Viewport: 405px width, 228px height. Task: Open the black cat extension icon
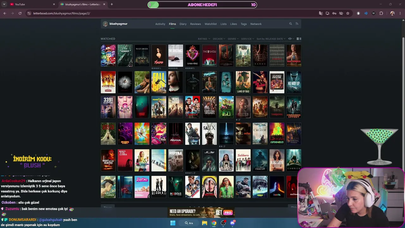click(x=374, y=13)
